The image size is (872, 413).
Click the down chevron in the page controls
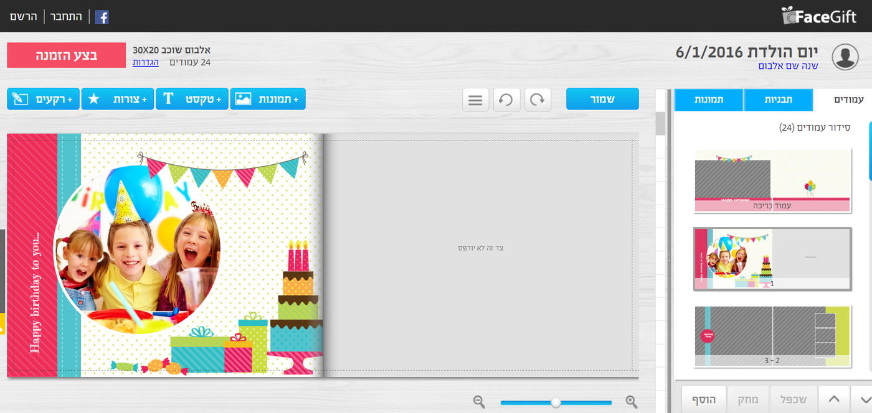pos(861,399)
